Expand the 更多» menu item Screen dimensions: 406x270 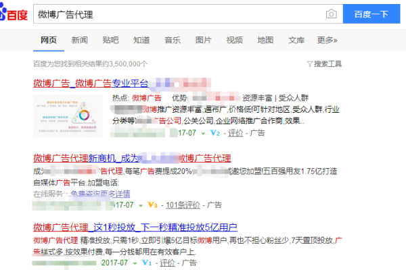click(x=328, y=40)
